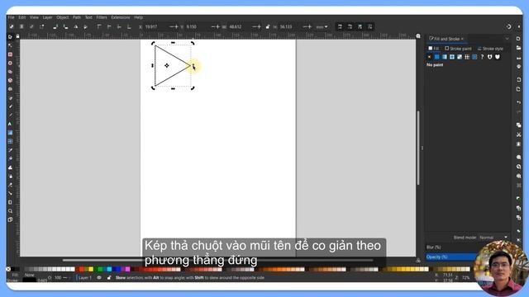
Task: Open the File menu
Action: coord(11,17)
